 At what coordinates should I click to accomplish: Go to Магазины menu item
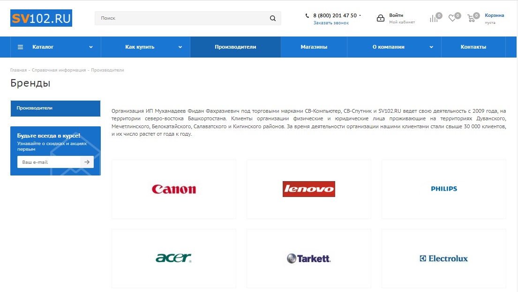pos(314,47)
